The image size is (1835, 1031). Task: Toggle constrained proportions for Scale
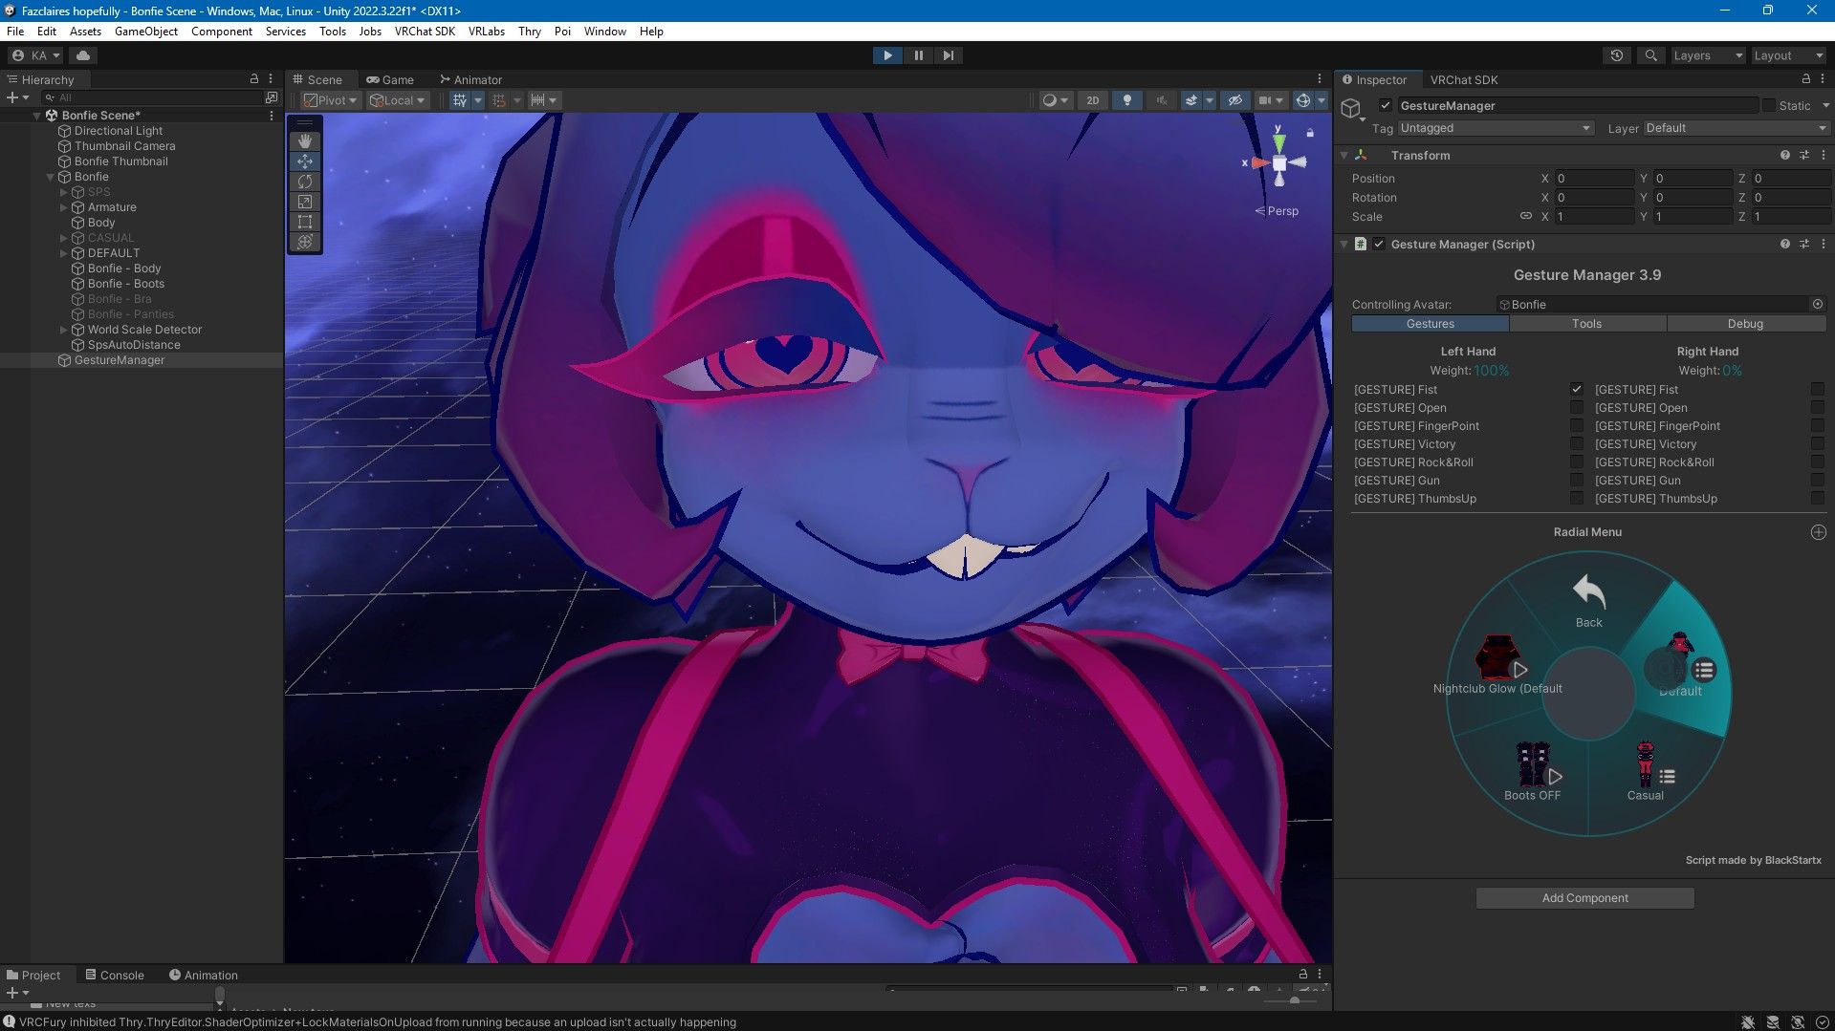[x=1526, y=217]
